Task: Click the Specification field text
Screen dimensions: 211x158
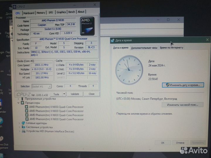Action: (63, 39)
